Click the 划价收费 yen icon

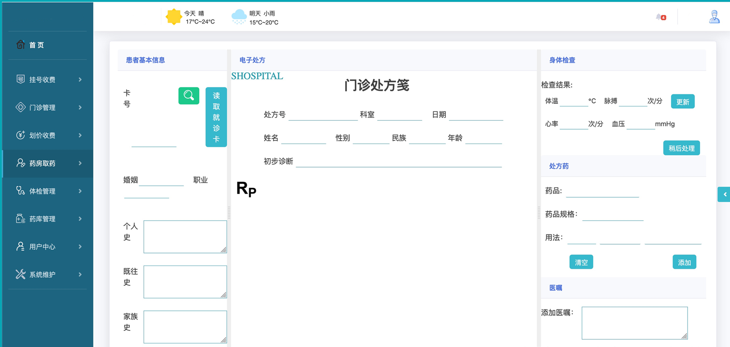point(21,135)
